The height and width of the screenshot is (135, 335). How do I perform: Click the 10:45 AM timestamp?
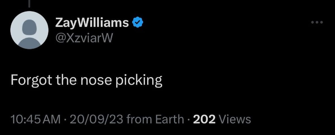(35, 119)
